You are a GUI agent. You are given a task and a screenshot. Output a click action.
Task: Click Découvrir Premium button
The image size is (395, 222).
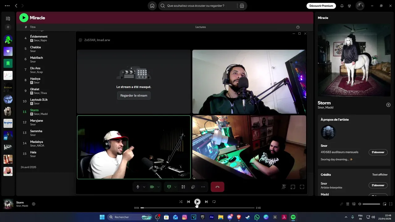[321, 6]
